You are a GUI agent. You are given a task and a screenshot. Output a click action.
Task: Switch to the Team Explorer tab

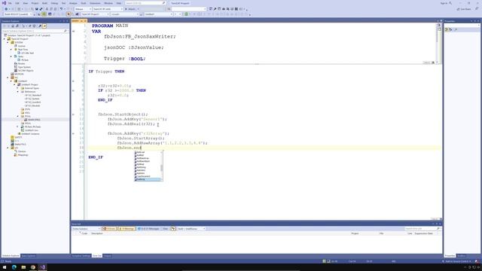click(29, 256)
